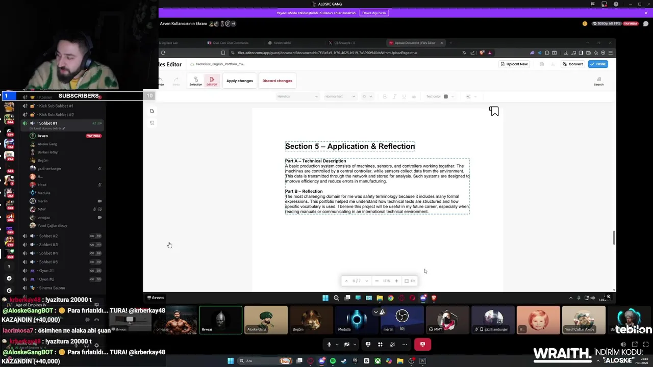
Task: Click Discard changes button
Action: [x=277, y=81]
